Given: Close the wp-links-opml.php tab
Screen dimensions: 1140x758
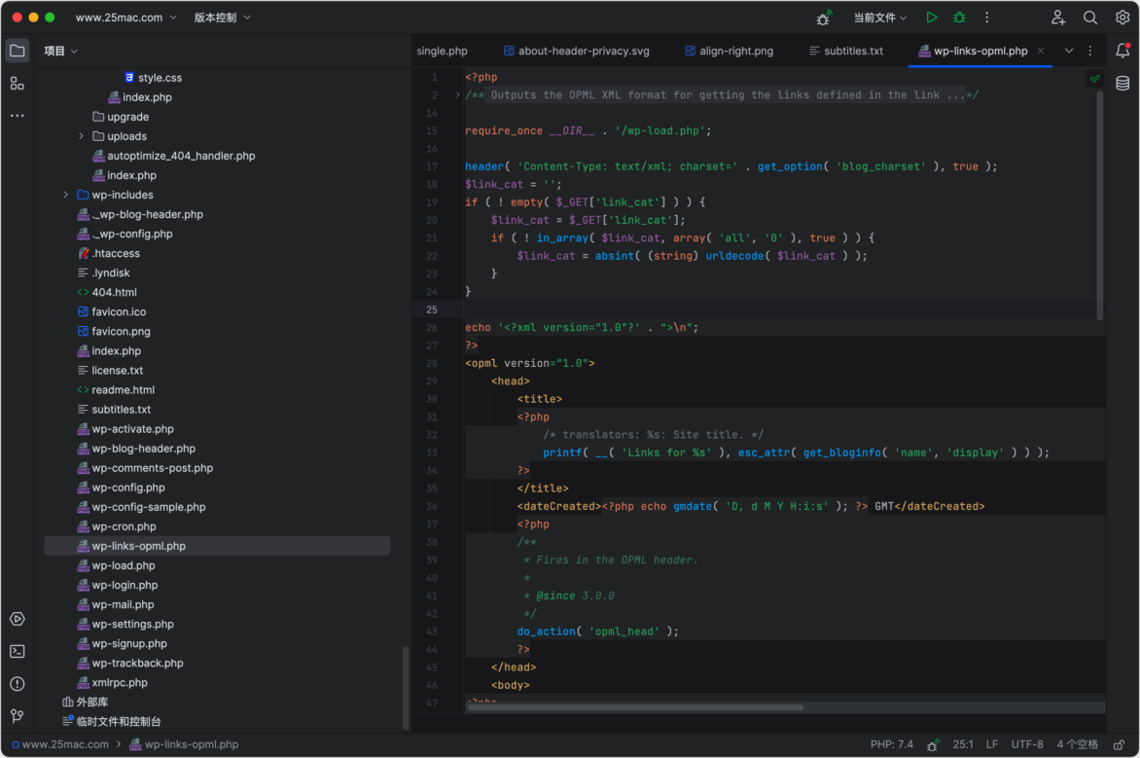Looking at the screenshot, I should (x=1041, y=51).
